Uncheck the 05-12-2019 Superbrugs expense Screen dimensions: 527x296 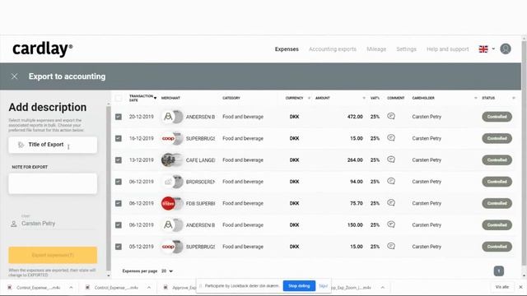[119, 247]
